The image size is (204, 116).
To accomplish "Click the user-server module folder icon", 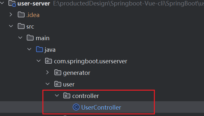I will [x=12, y=3].
